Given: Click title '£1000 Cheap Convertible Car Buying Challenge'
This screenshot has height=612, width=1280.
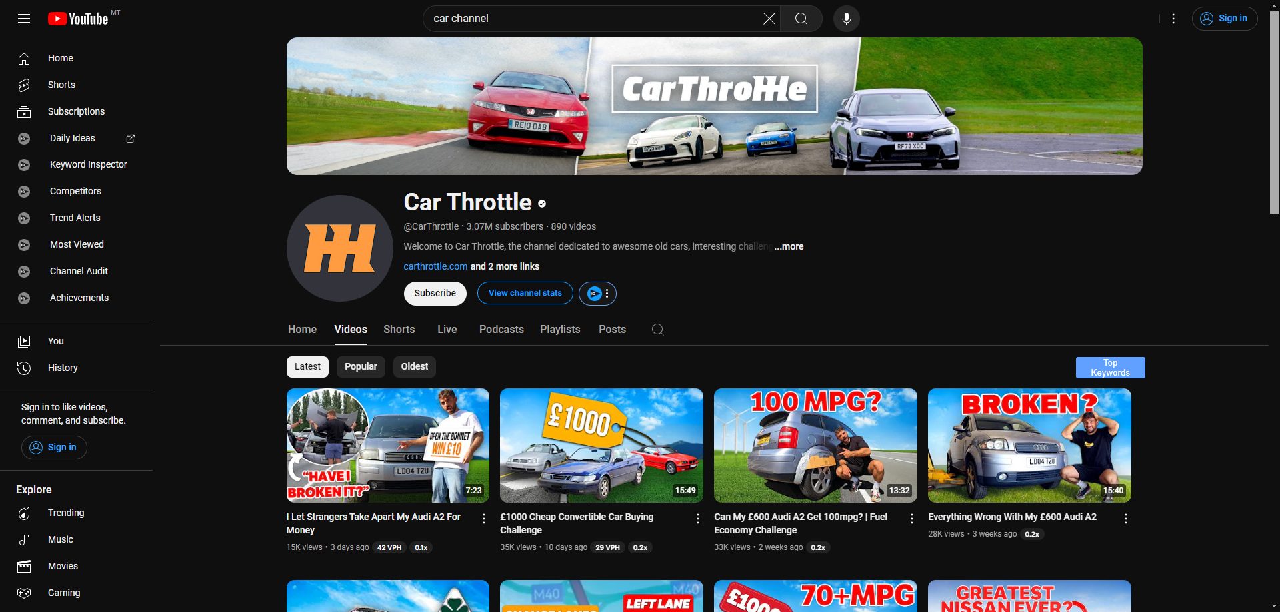Looking at the screenshot, I should [x=577, y=524].
